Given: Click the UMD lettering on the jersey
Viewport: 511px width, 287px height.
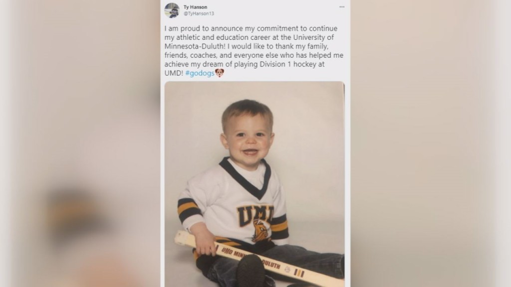Looking at the screenshot, I should point(255,215).
